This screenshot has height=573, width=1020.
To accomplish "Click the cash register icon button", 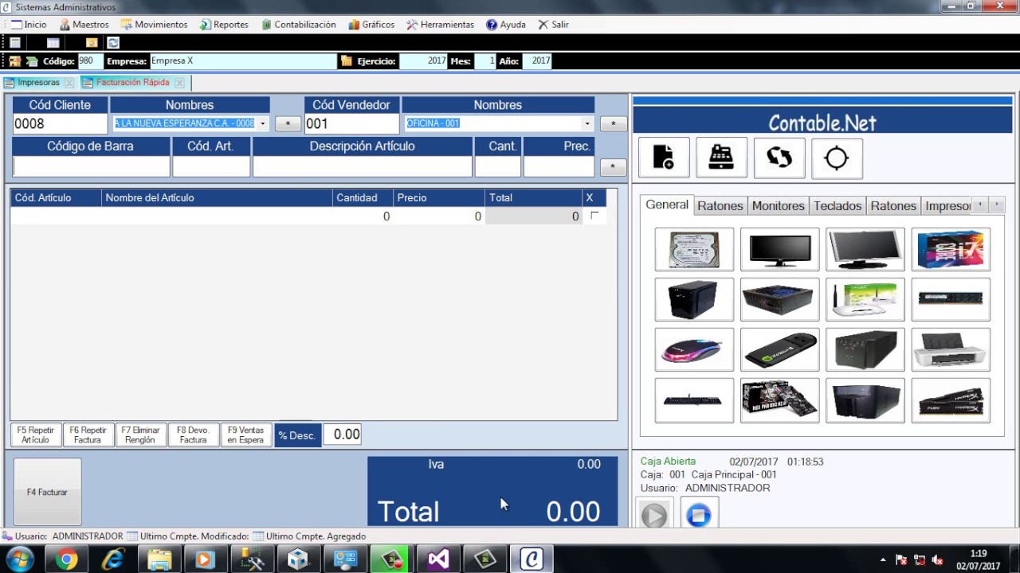I will click(x=721, y=158).
